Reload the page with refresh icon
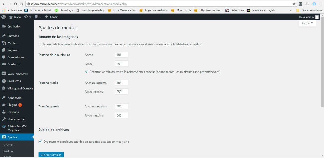The height and width of the screenshot is (158, 324). [16, 4]
